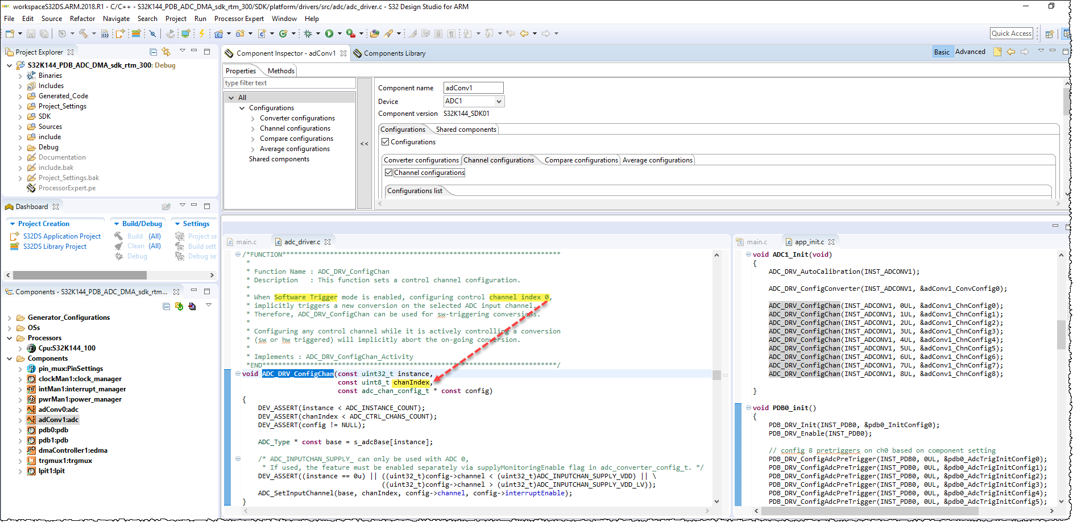Click Link with Editor in Project Explorer
1073x522 pixels.
166,52
